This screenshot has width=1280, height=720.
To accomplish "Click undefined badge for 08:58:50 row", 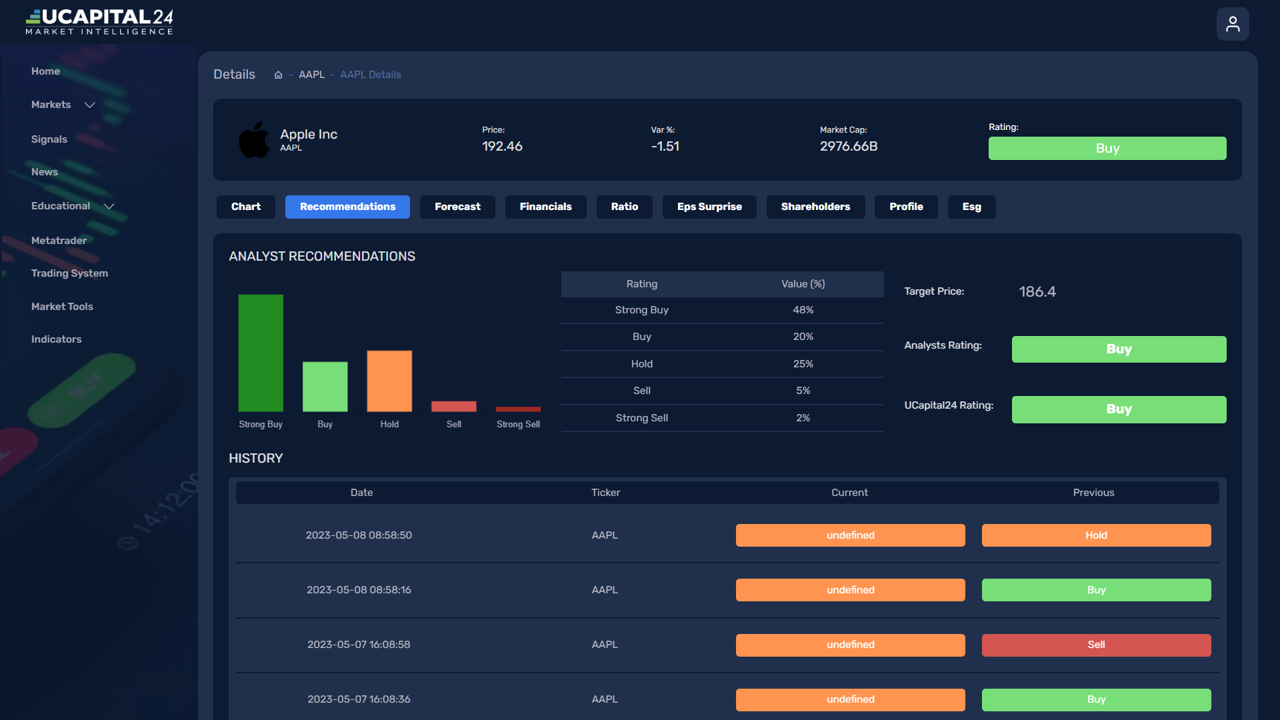I will 851,535.
